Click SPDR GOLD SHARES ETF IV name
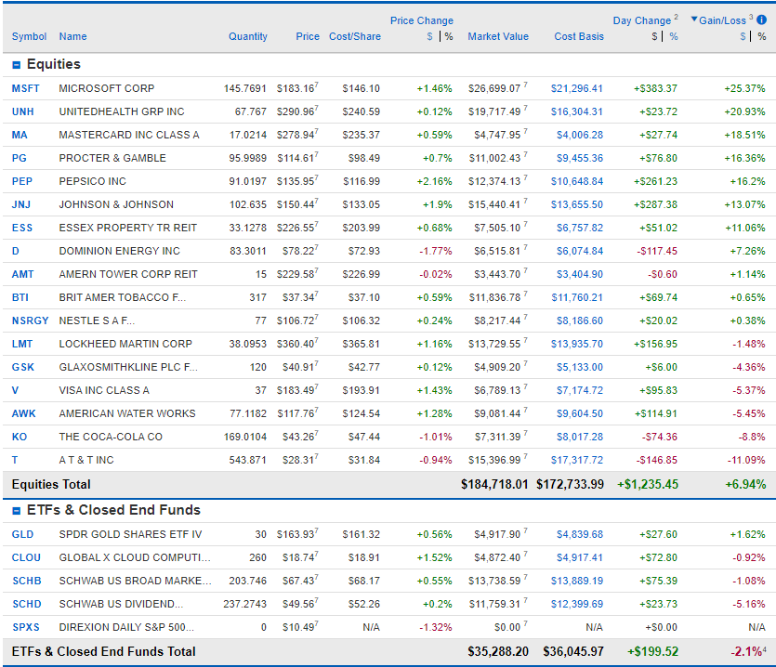This screenshot has height=667, width=776. coord(130,535)
